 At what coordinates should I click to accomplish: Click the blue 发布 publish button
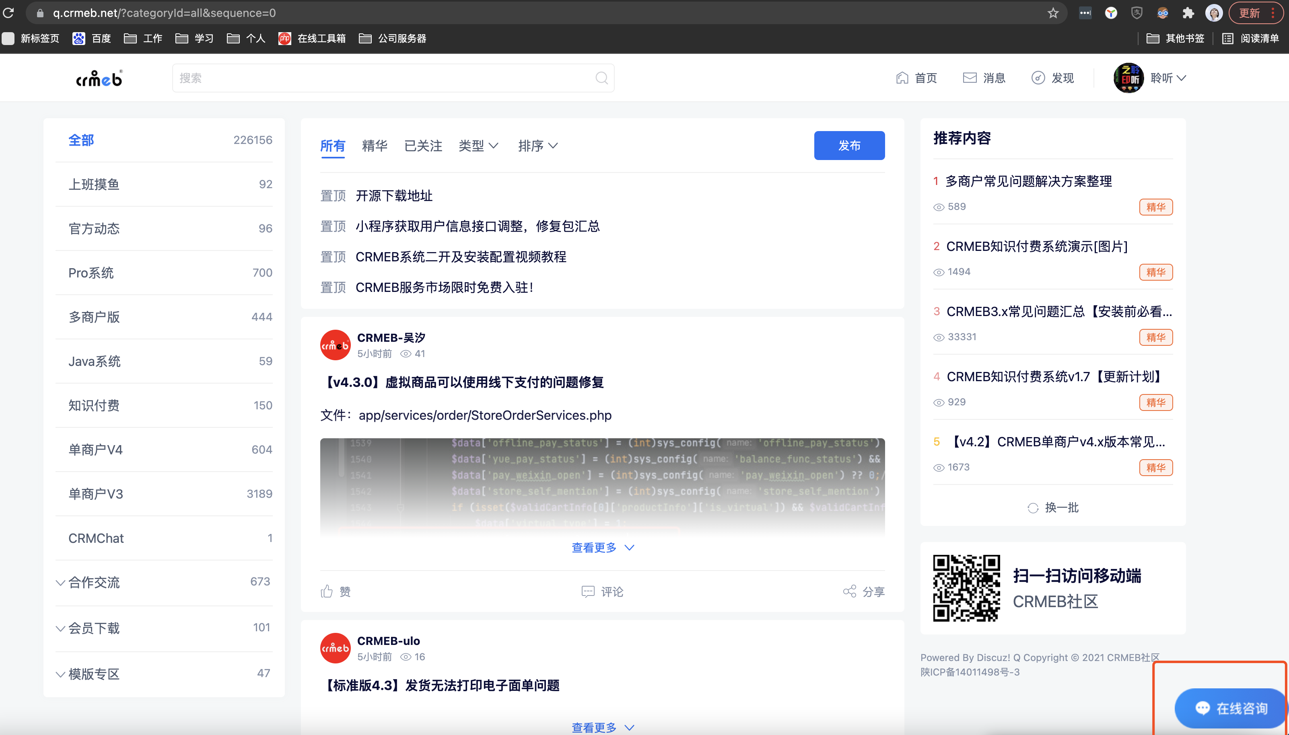pyautogui.click(x=849, y=146)
